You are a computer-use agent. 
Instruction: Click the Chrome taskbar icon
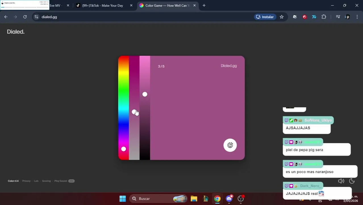tap(217, 199)
